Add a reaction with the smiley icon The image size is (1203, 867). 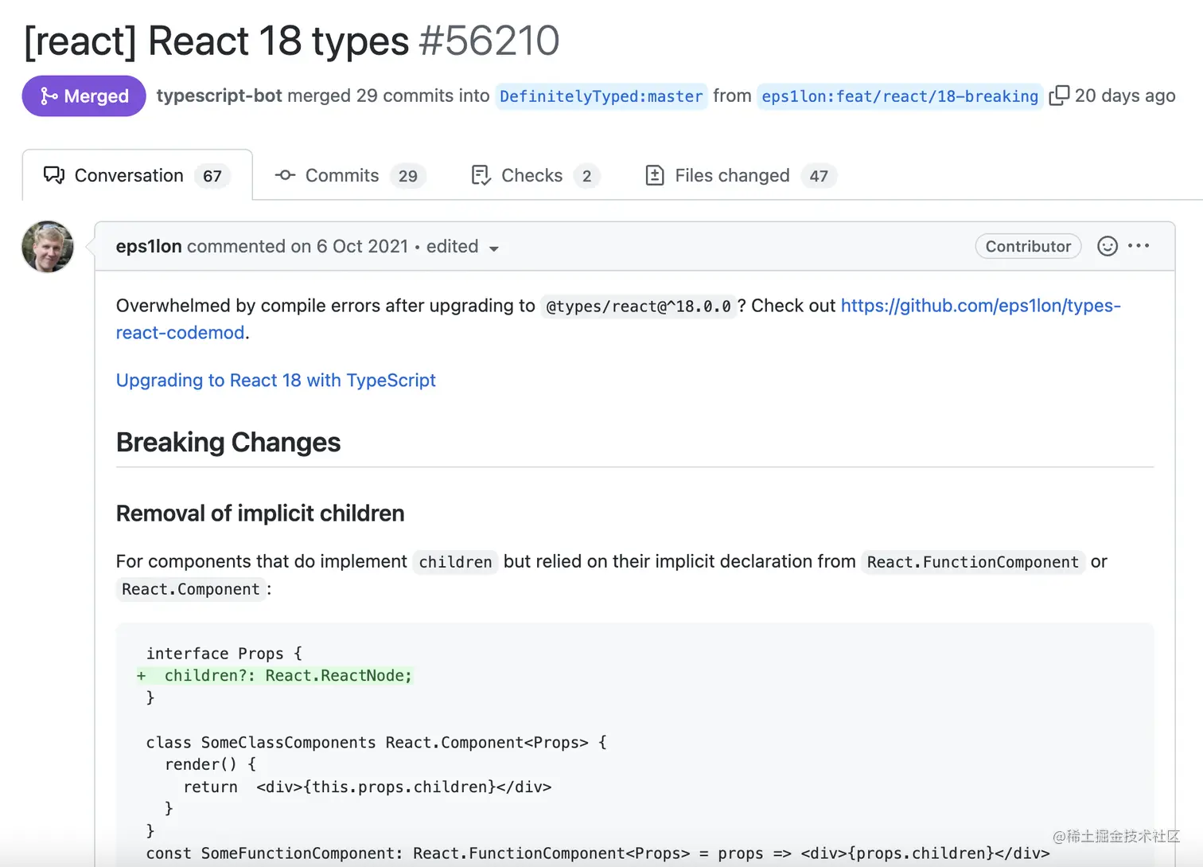pos(1108,246)
